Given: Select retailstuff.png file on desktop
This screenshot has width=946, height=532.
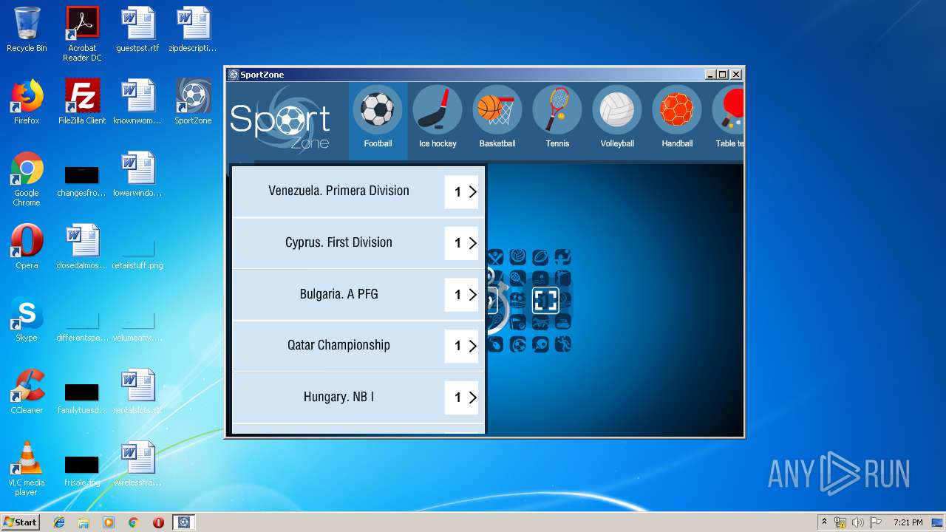Looking at the screenshot, I should tap(137, 254).
